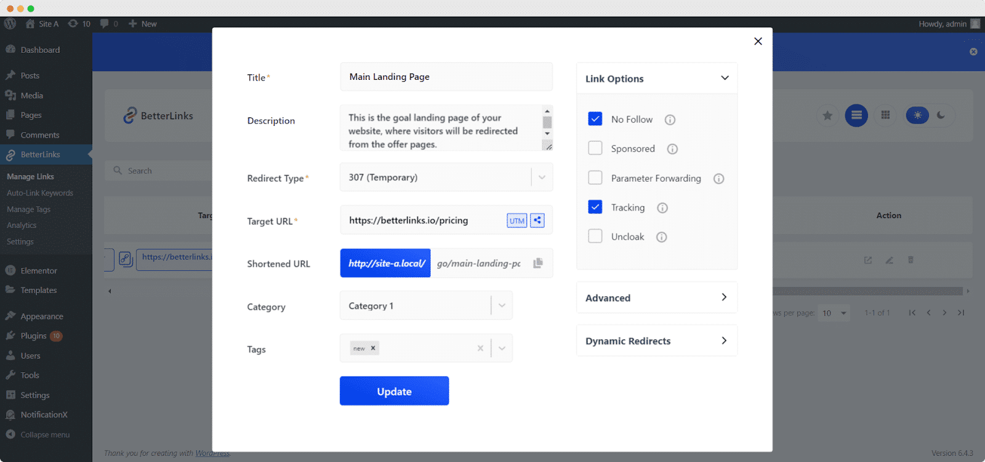Click the share icon beside Target URL

pos(537,221)
